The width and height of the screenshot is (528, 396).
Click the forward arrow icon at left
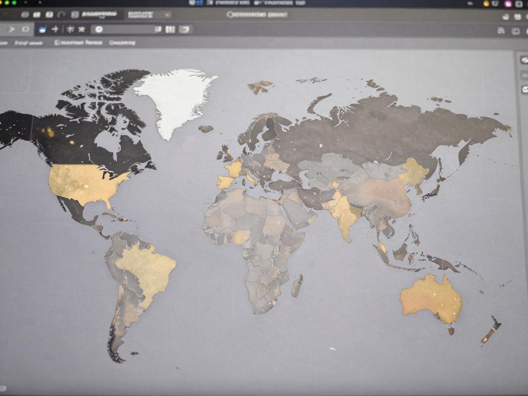(11, 29)
